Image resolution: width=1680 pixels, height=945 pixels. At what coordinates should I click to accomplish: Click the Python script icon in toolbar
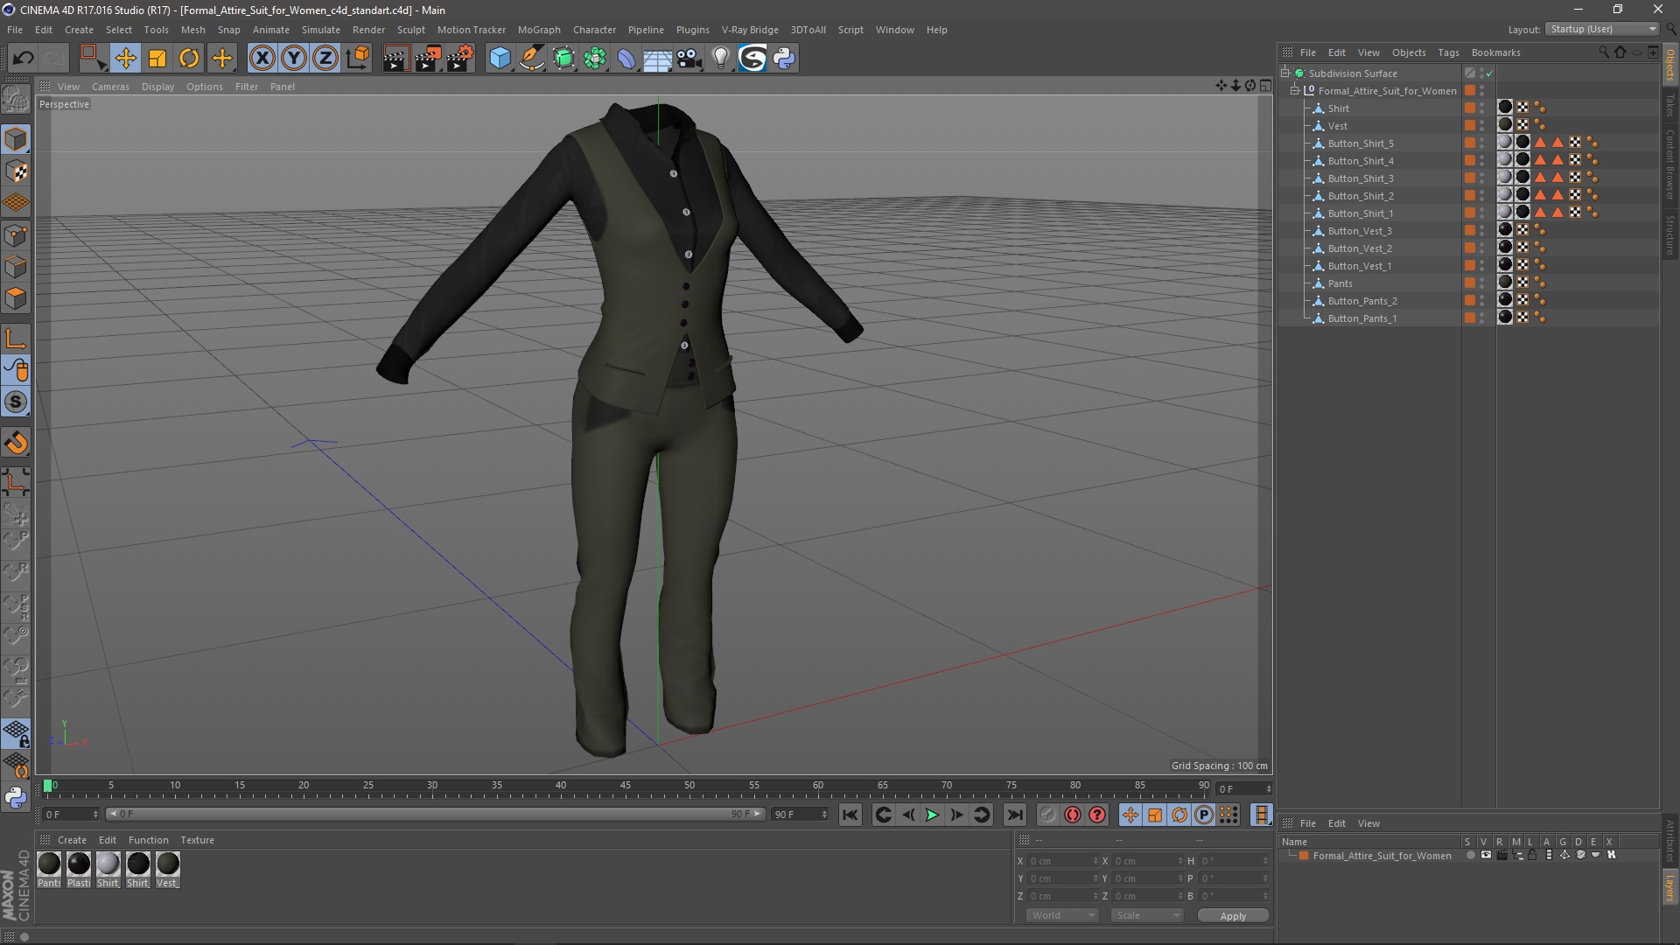[784, 59]
